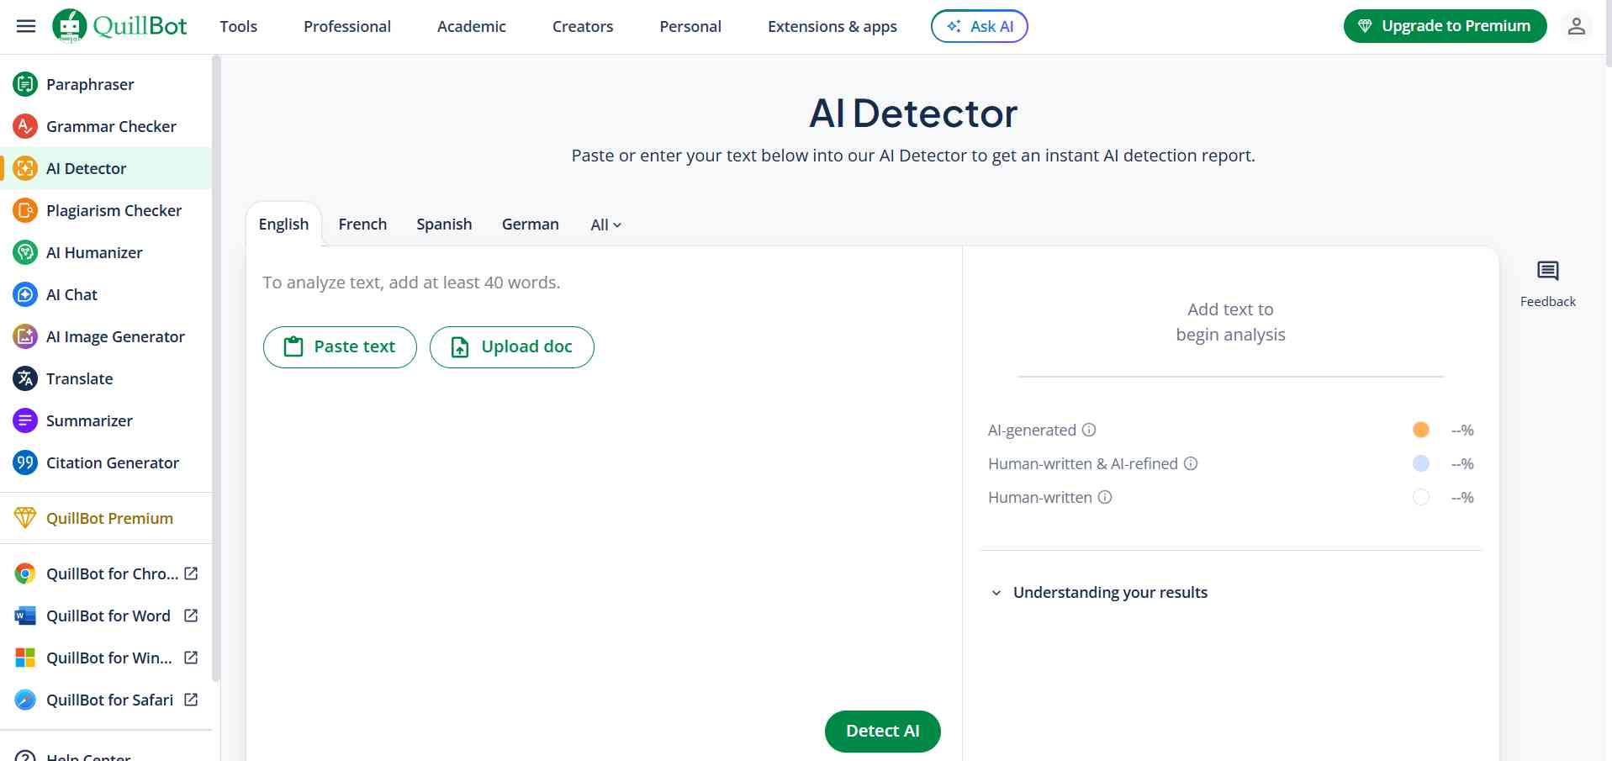Open the Summarizer tool
1612x761 pixels.
point(89,420)
